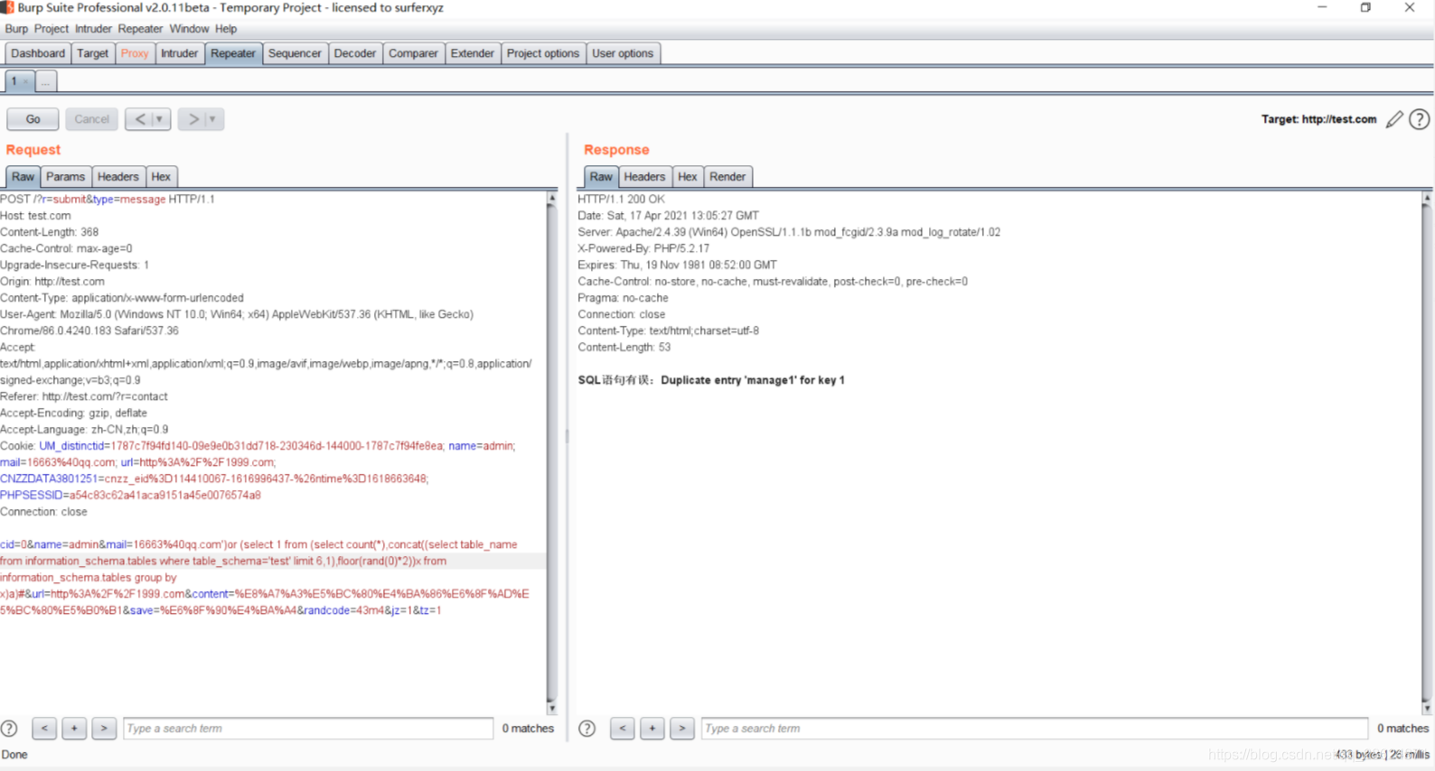1435x771 pixels.
Task: Click the PHPSESSID cookie value line
Action: tap(130, 495)
